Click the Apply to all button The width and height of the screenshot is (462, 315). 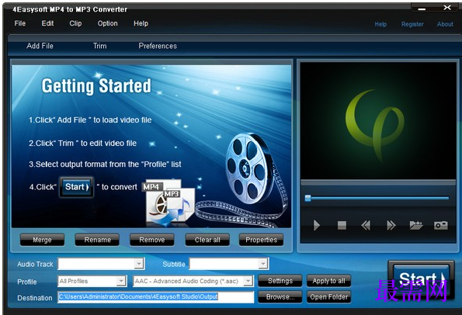pyautogui.click(x=328, y=281)
